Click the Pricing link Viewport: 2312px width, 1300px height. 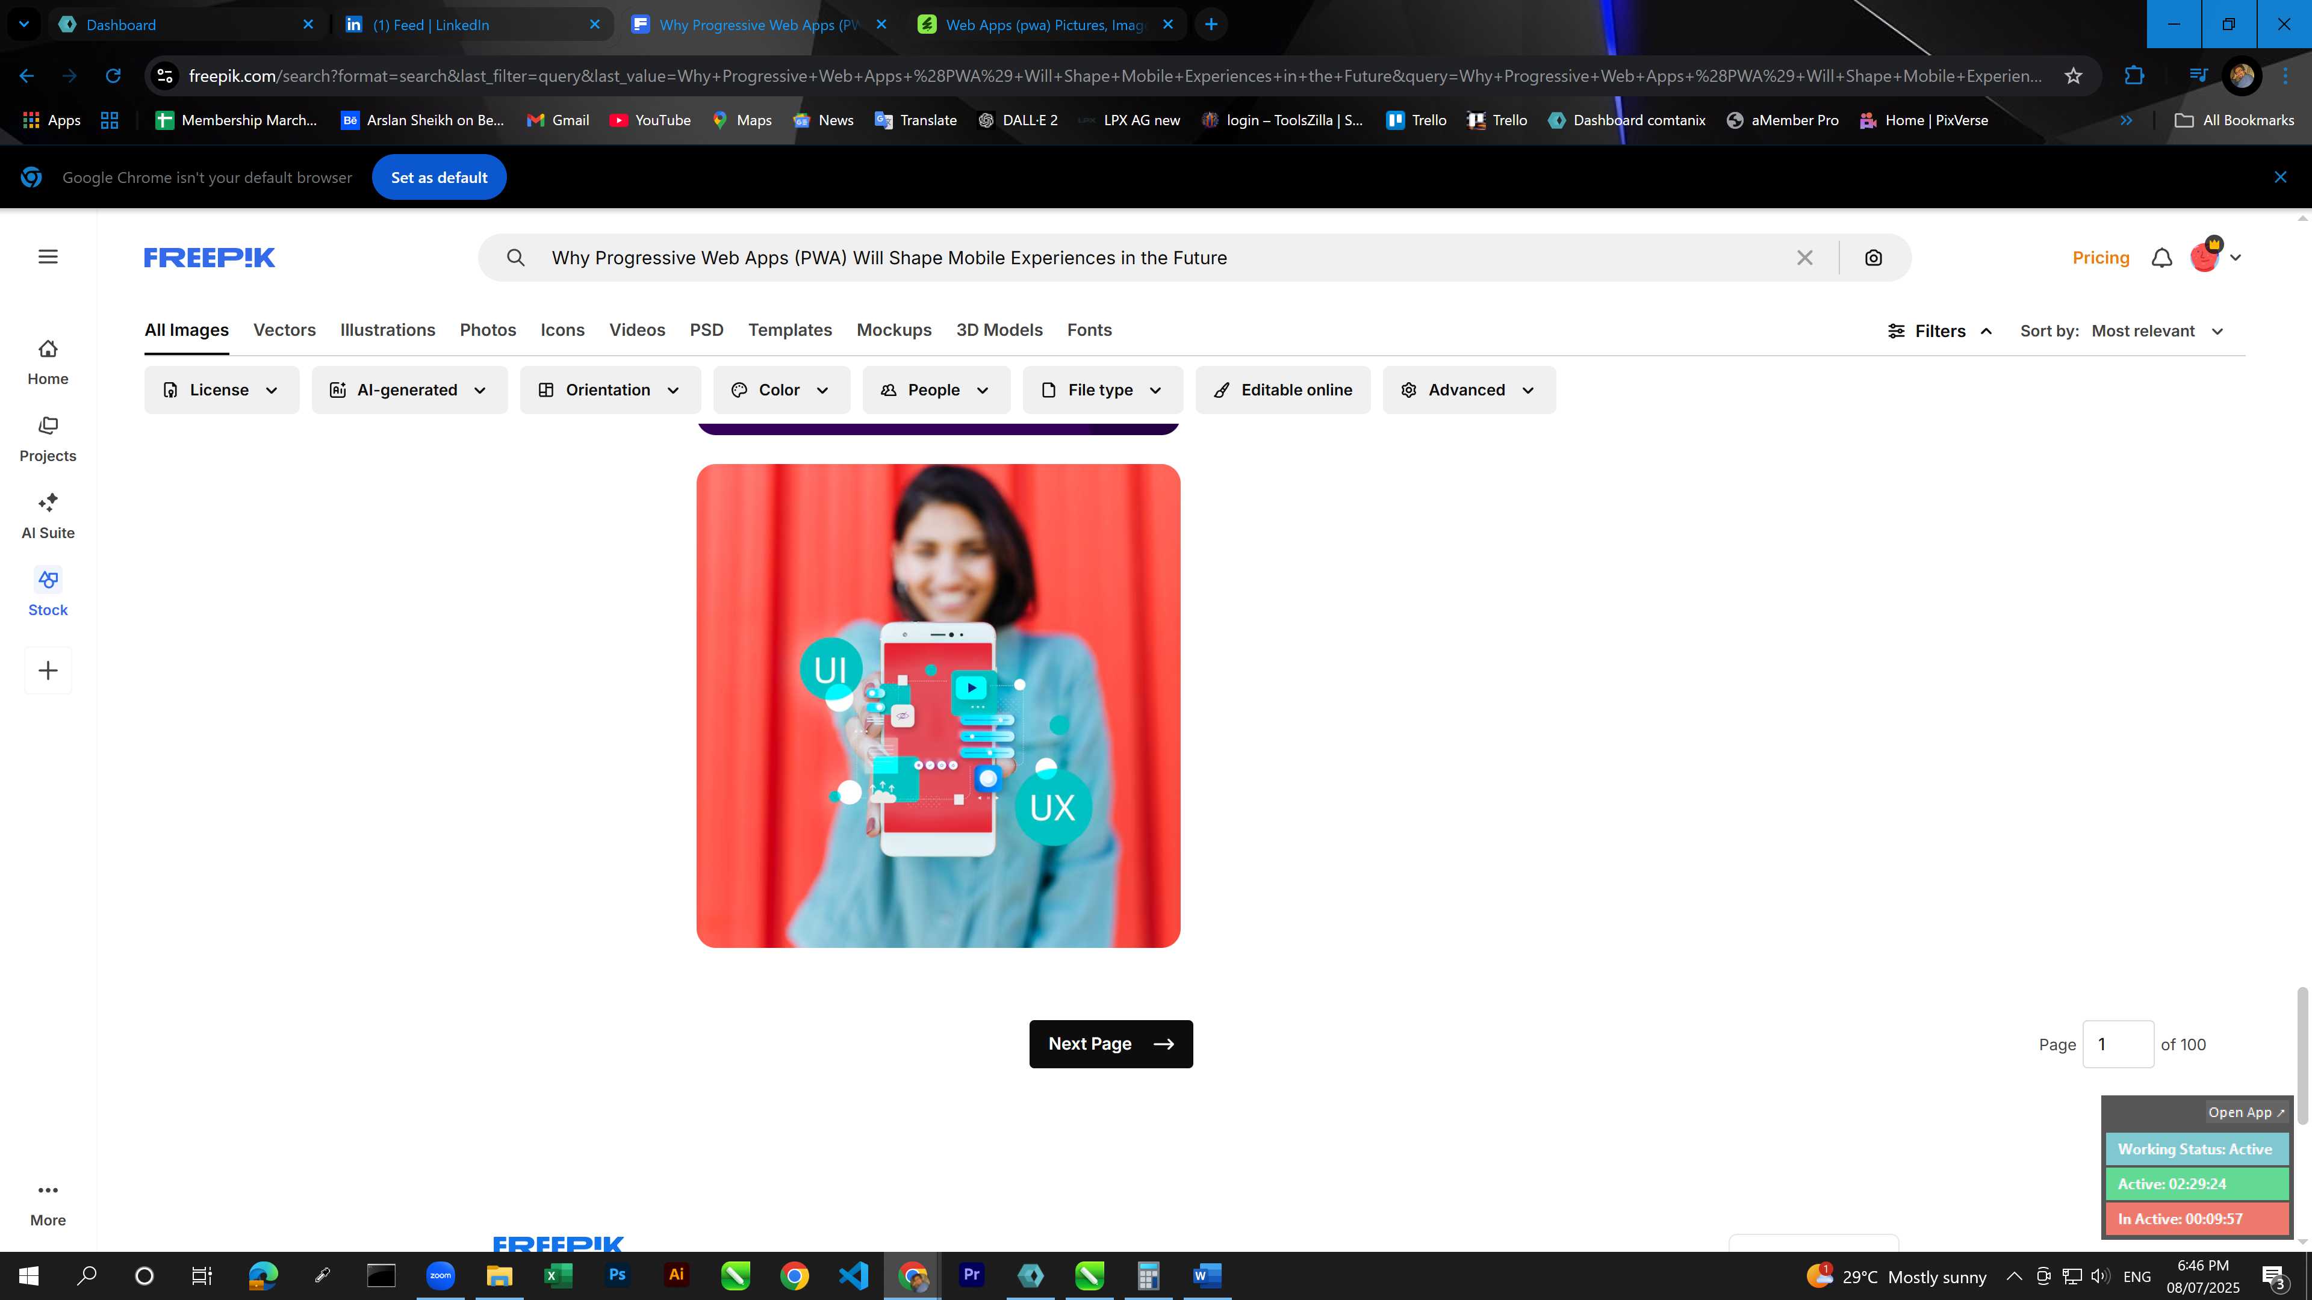(x=2101, y=258)
